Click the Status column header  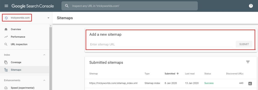pyautogui.click(x=208, y=74)
